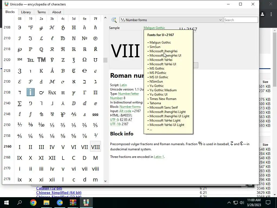Open the UTF-16 term link

(115, 124)
